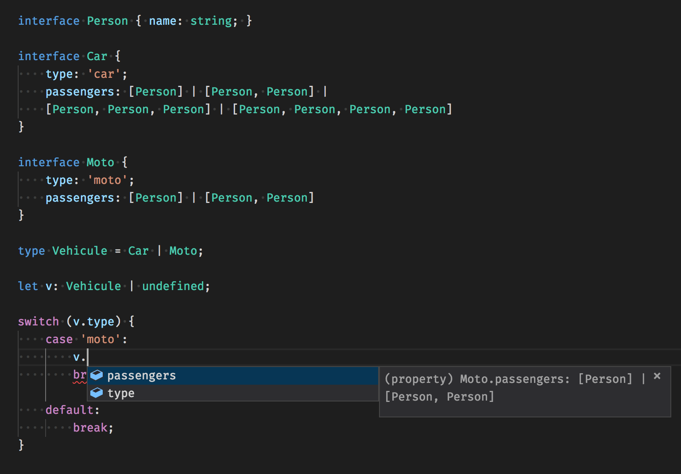681x474 pixels.
Task: Click the Moto interface name
Action: (x=100, y=162)
